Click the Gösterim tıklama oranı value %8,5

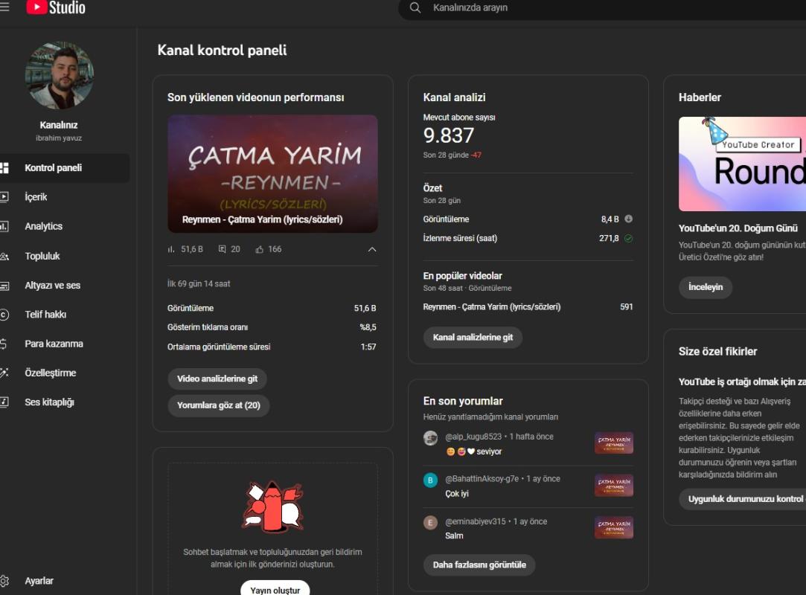(x=368, y=327)
